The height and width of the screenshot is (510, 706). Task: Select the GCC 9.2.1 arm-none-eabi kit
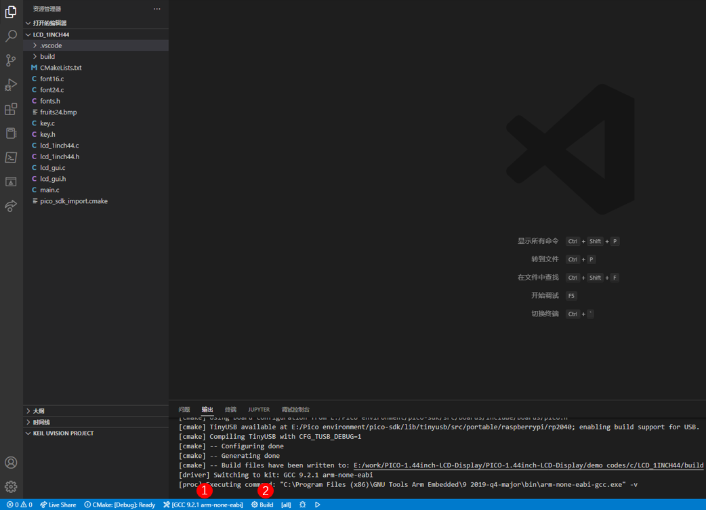pos(203,505)
